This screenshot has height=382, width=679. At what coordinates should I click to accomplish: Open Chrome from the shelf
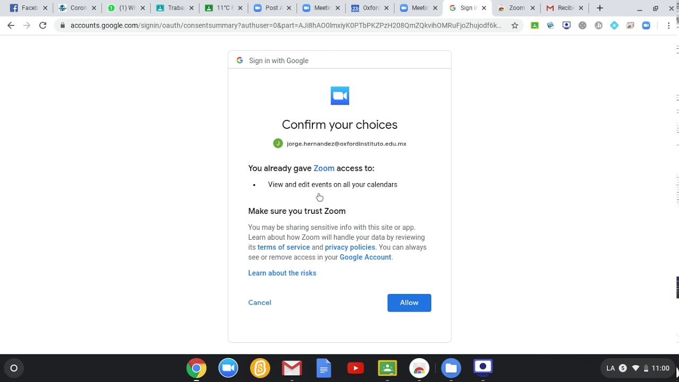(196, 368)
